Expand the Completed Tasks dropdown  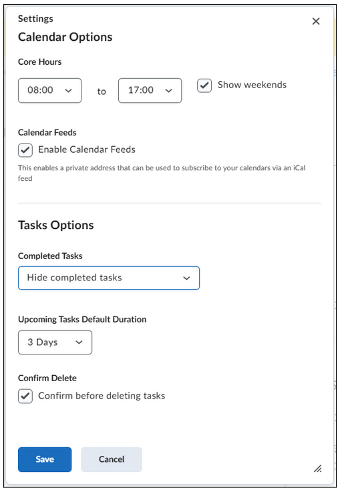[109, 278]
